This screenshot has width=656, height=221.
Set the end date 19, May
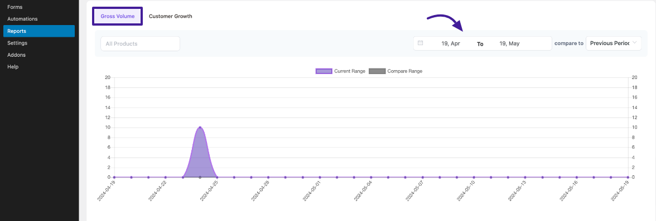(x=509, y=43)
